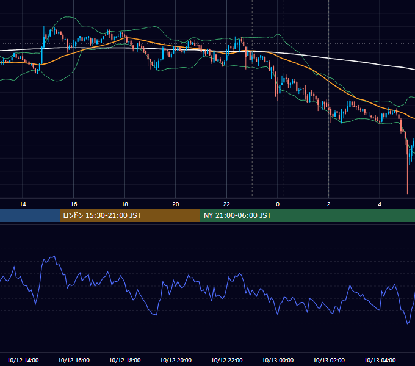
Task: Click the 10/13 00:00 date label
Action: pyautogui.click(x=278, y=360)
